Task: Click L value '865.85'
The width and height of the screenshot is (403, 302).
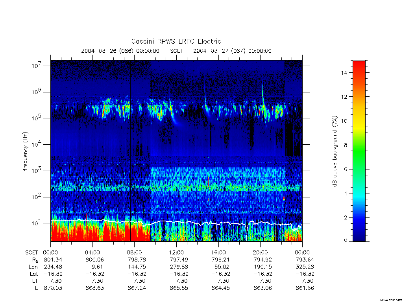Action: (179, 288)
